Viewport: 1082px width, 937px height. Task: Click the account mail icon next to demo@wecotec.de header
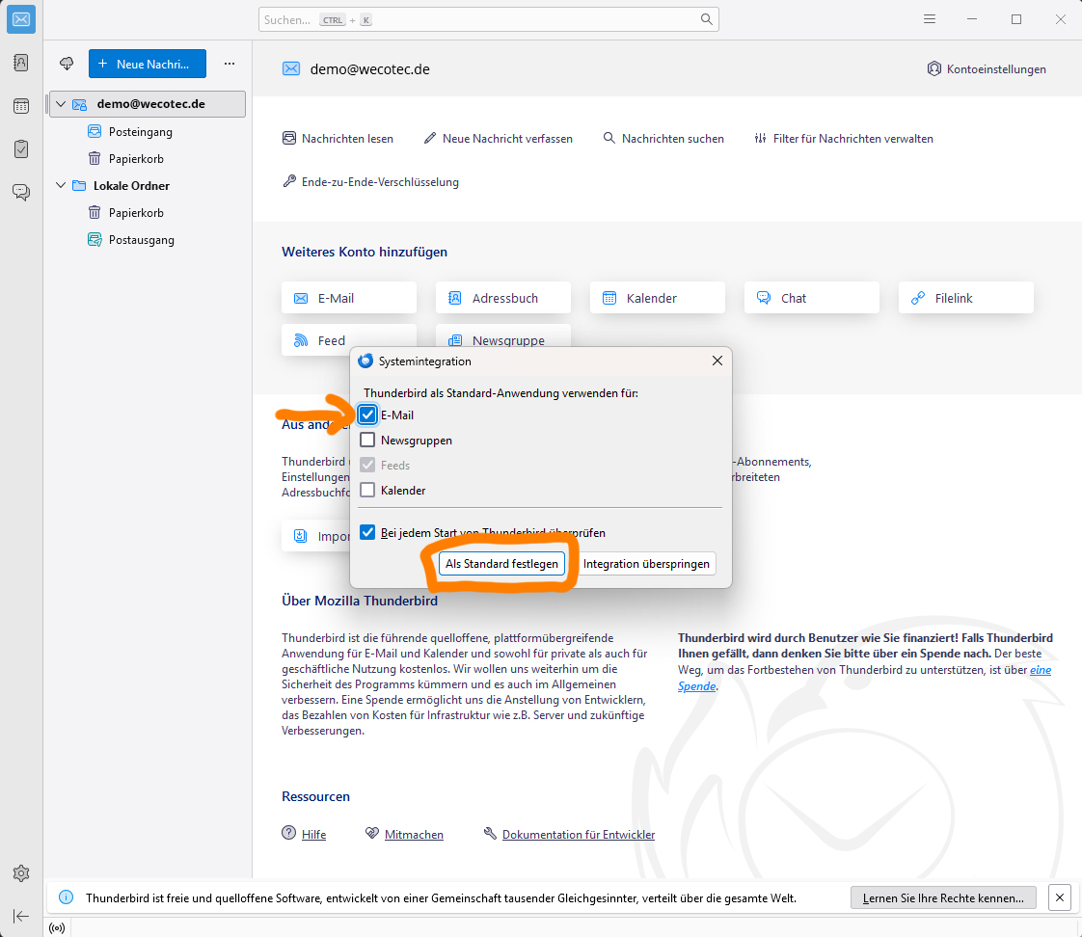[291, 69]
